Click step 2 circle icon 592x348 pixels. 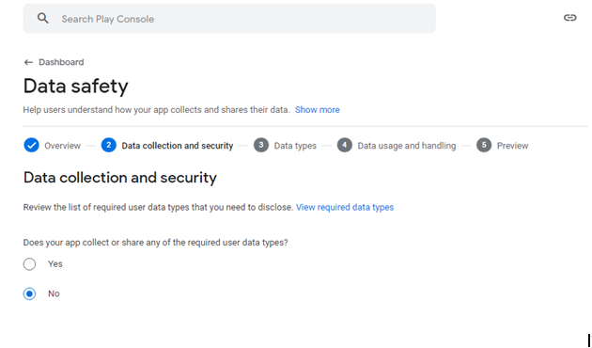(108, 145)
